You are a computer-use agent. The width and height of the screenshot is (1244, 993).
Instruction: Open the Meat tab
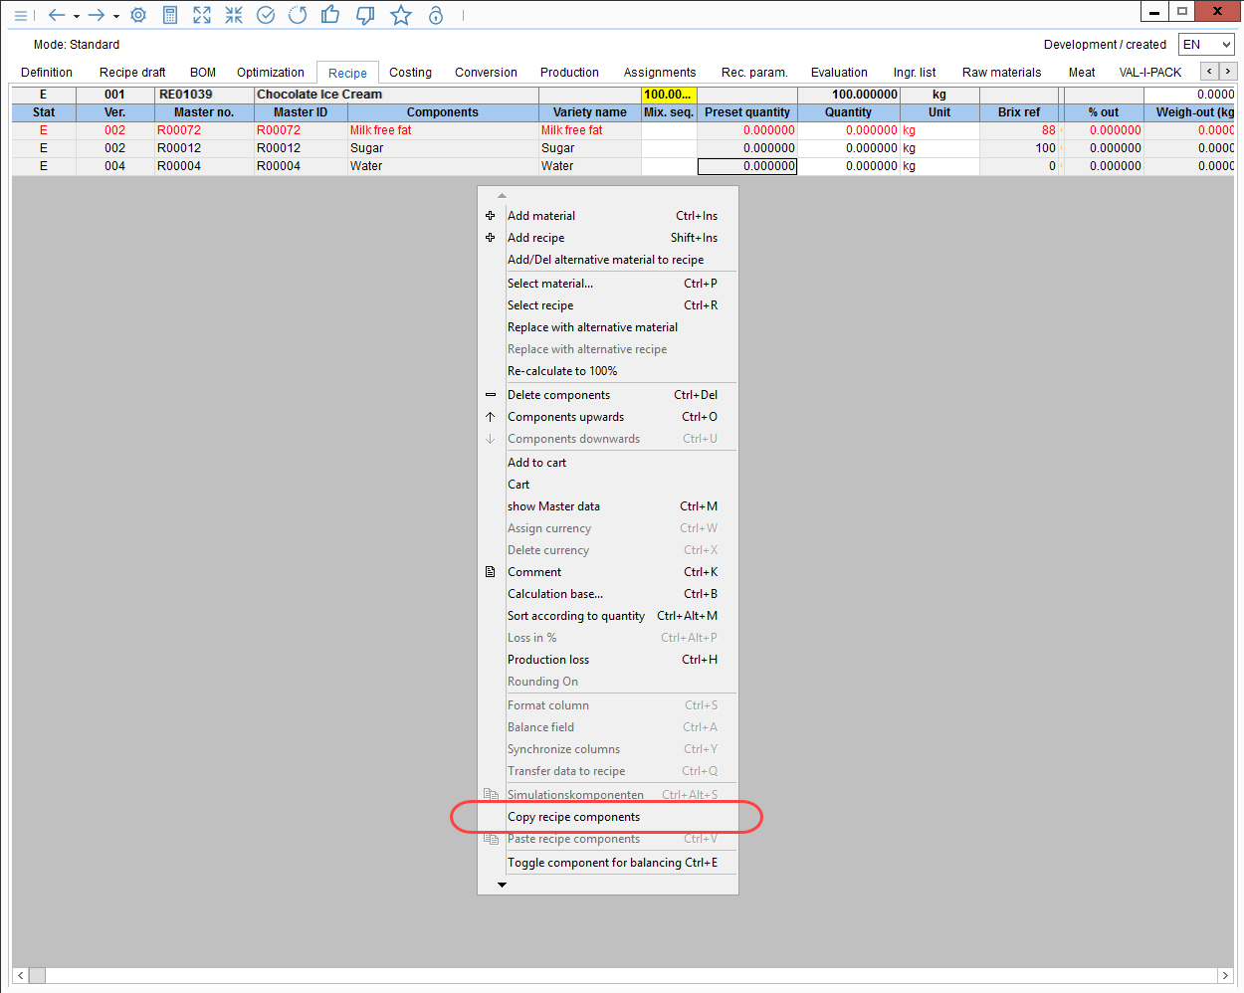(x=1082, y=73)
